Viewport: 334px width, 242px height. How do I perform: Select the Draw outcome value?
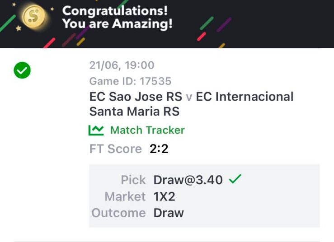coord(169,213)
